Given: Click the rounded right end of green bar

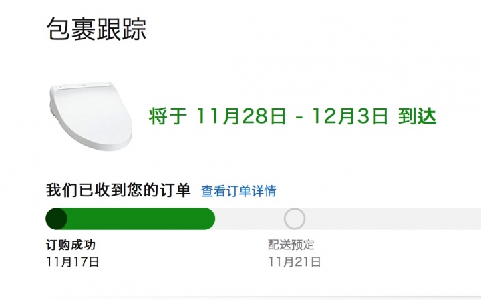Looking at the screenshot, I should click(x=208, y=218).
